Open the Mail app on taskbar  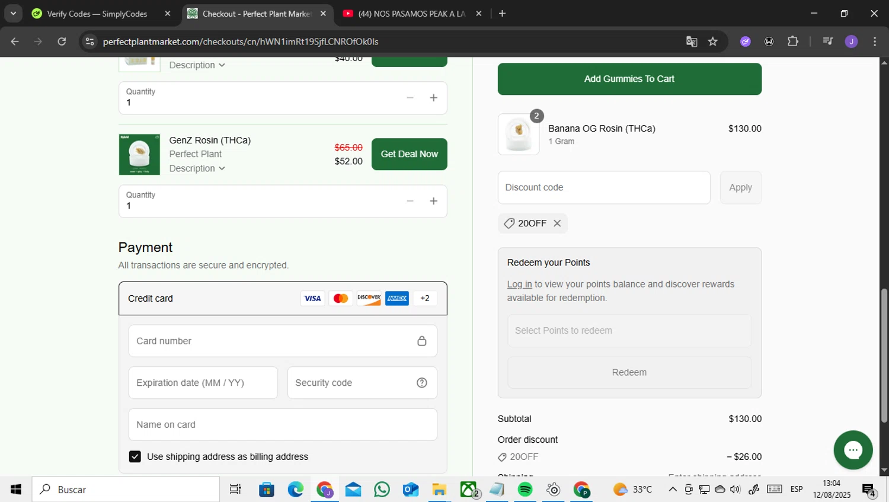coord(353,490)
